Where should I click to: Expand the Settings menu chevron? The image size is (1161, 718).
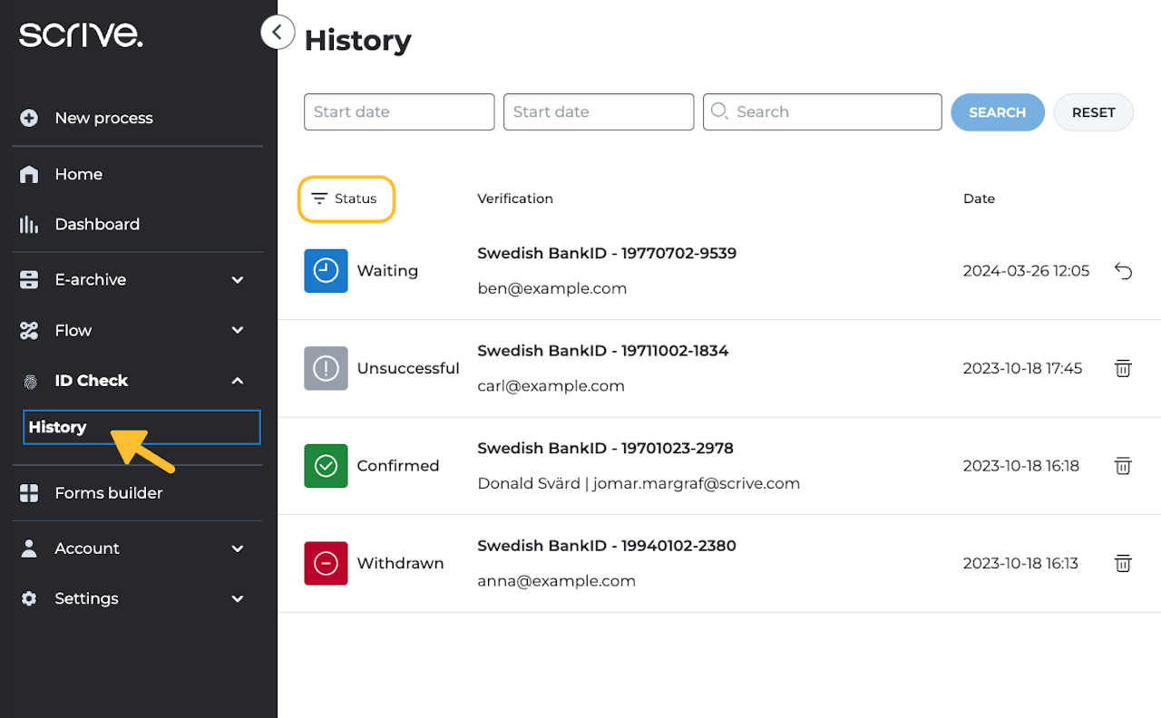(x=238, y=598)
